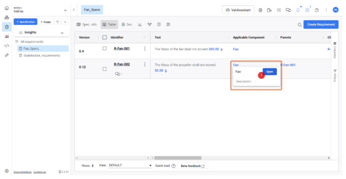Select the requirements clipboard icon in sidebar

click(7, 27)
